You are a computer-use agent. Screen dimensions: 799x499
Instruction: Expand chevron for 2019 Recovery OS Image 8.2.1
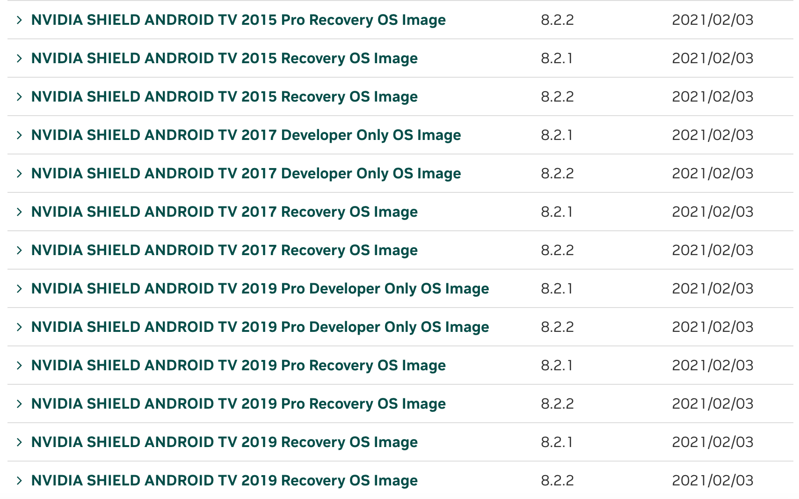click(x=19, y=442)
